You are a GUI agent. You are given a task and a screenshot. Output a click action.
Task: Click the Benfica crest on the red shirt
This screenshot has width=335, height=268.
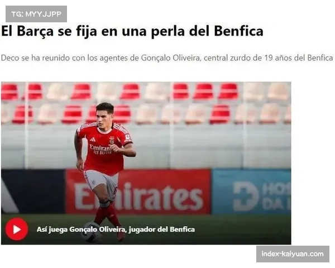coord(112,140)
